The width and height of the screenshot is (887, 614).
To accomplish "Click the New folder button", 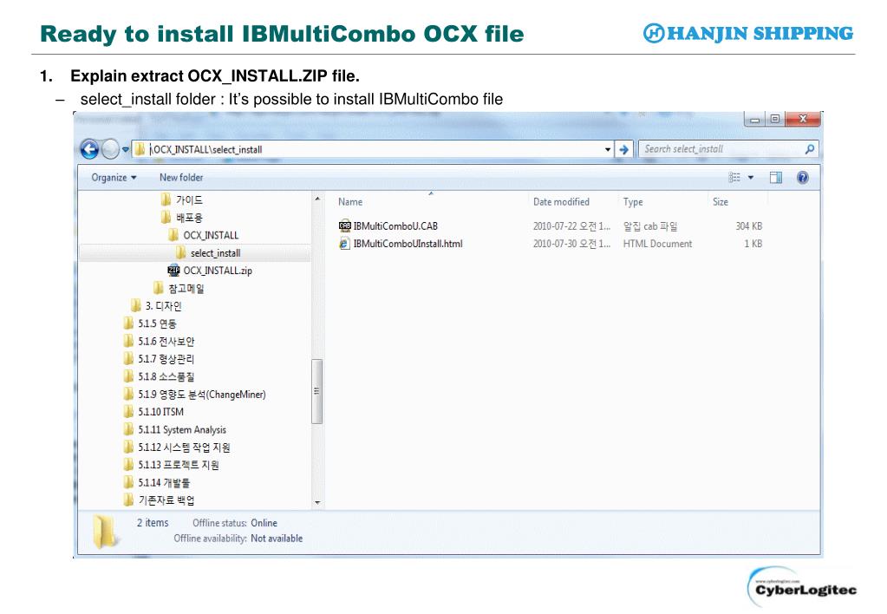I will (x=181, y=177).
